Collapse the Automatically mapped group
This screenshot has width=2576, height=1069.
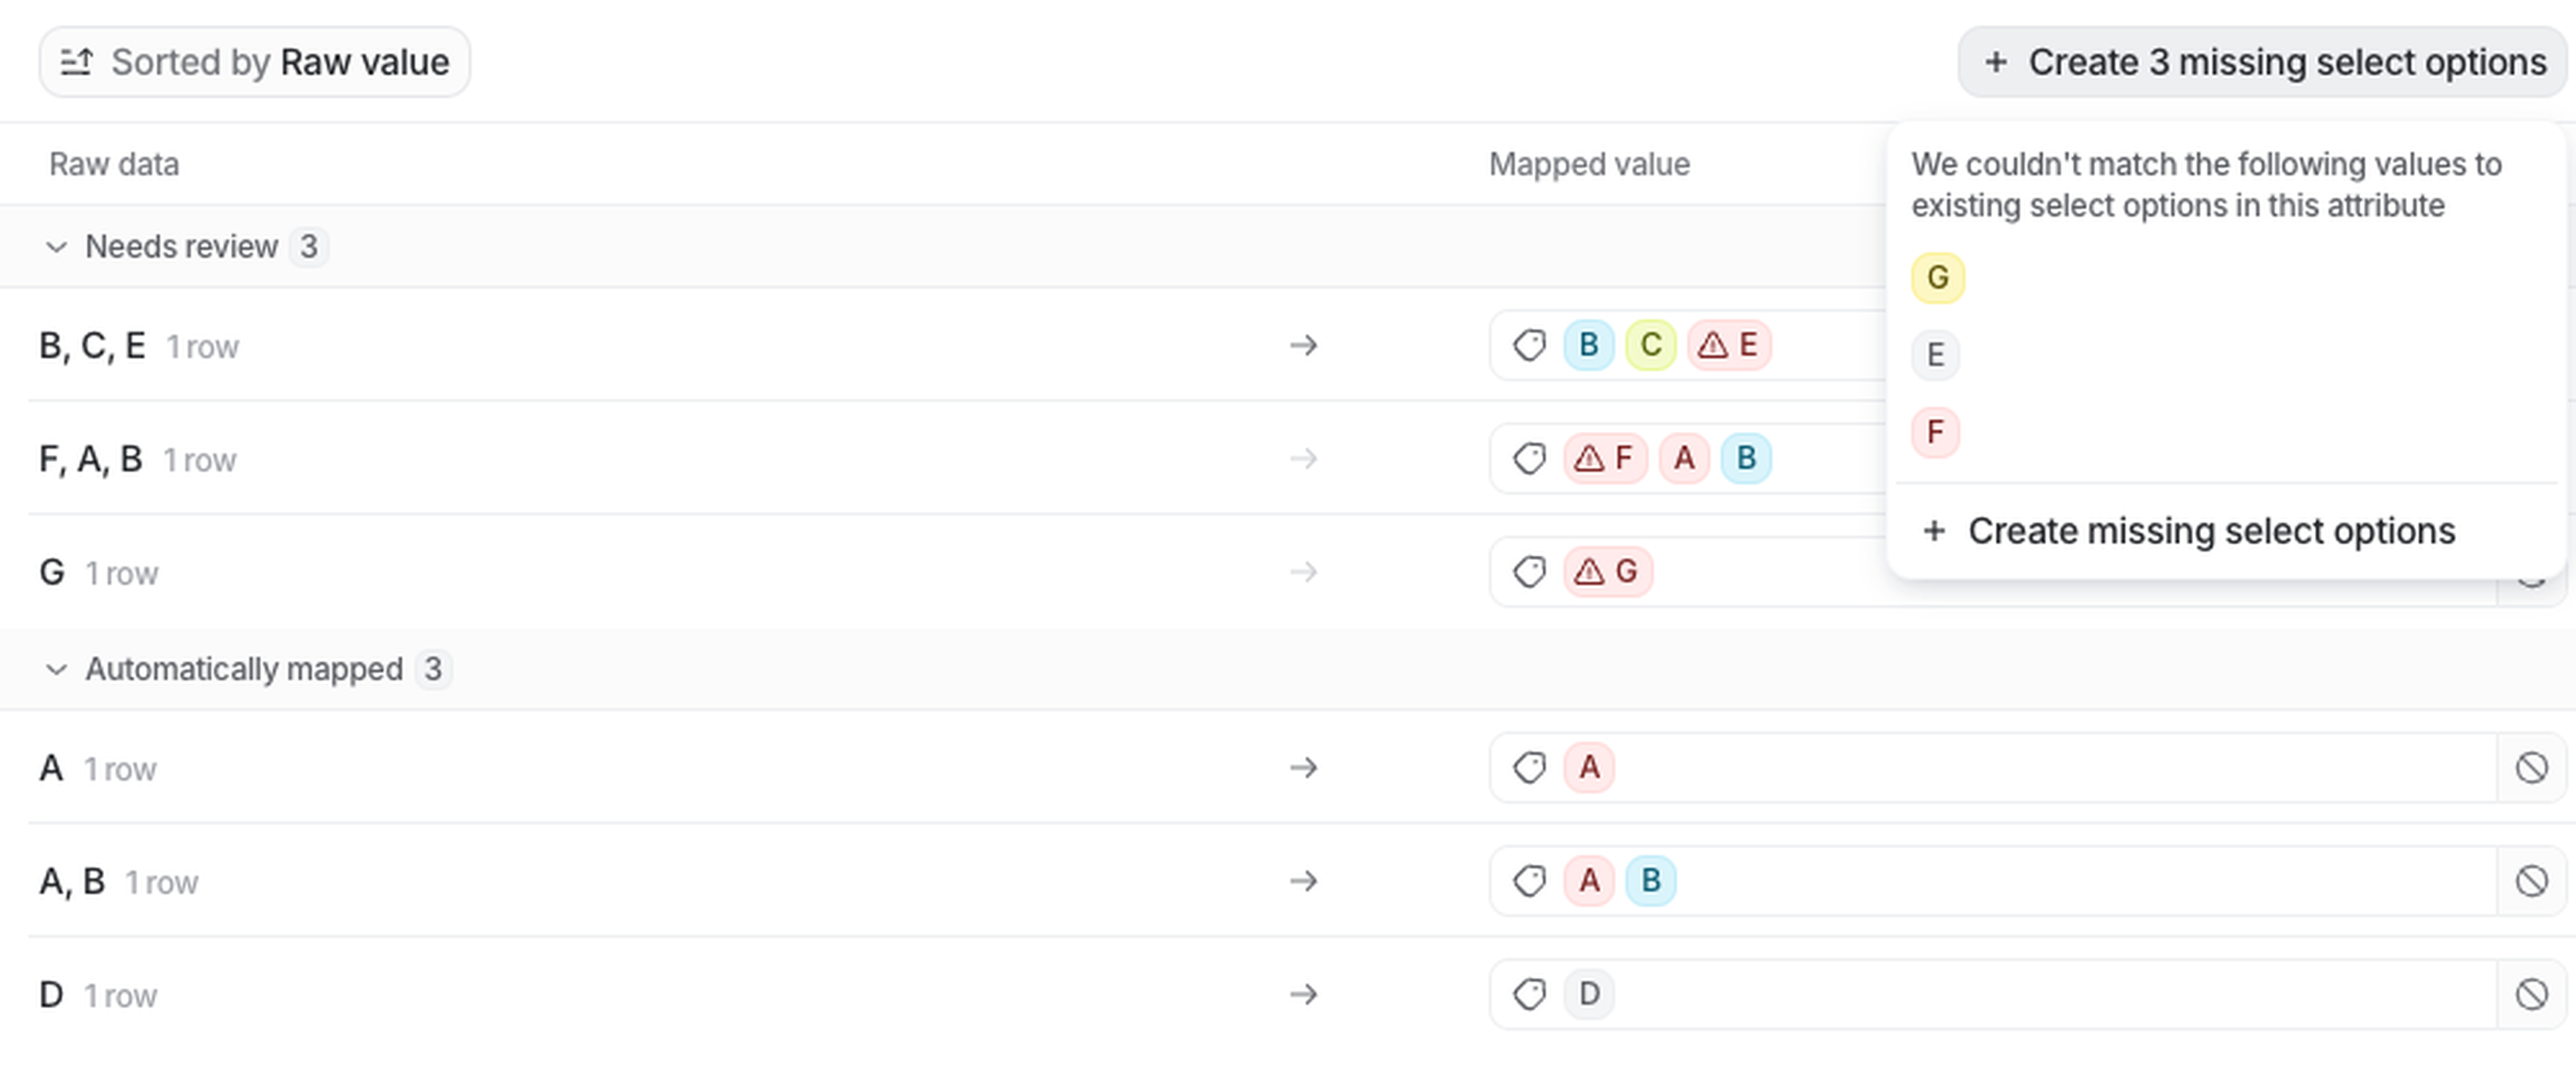[56, 669]
